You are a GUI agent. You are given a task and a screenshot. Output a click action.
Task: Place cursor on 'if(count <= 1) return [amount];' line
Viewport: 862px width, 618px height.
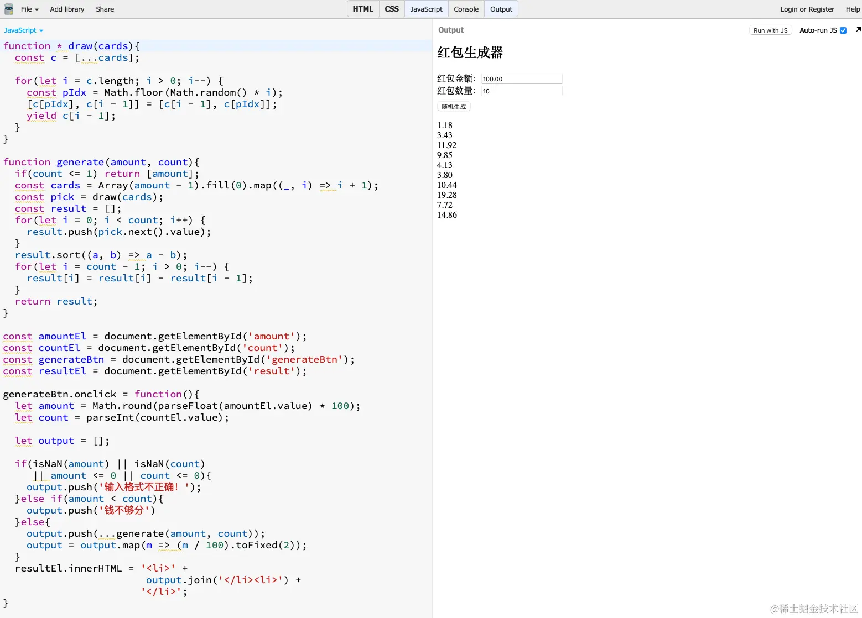pyautogui.click(x=107, y=174)
